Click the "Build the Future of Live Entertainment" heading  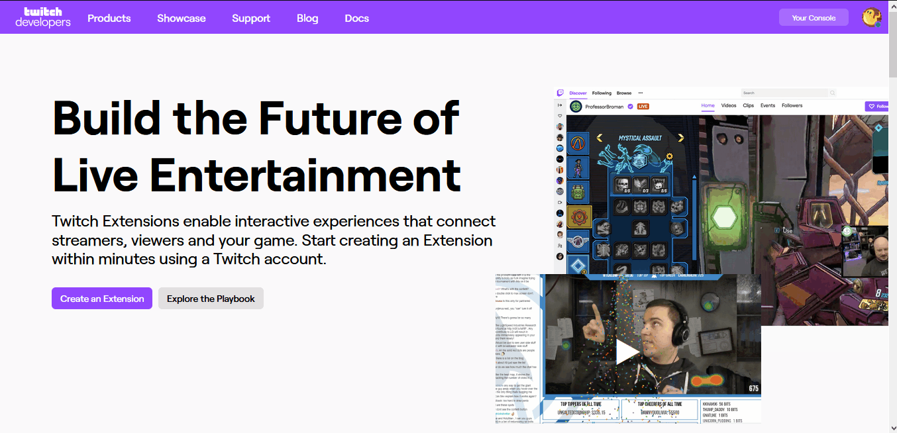[x=256, y=146]
